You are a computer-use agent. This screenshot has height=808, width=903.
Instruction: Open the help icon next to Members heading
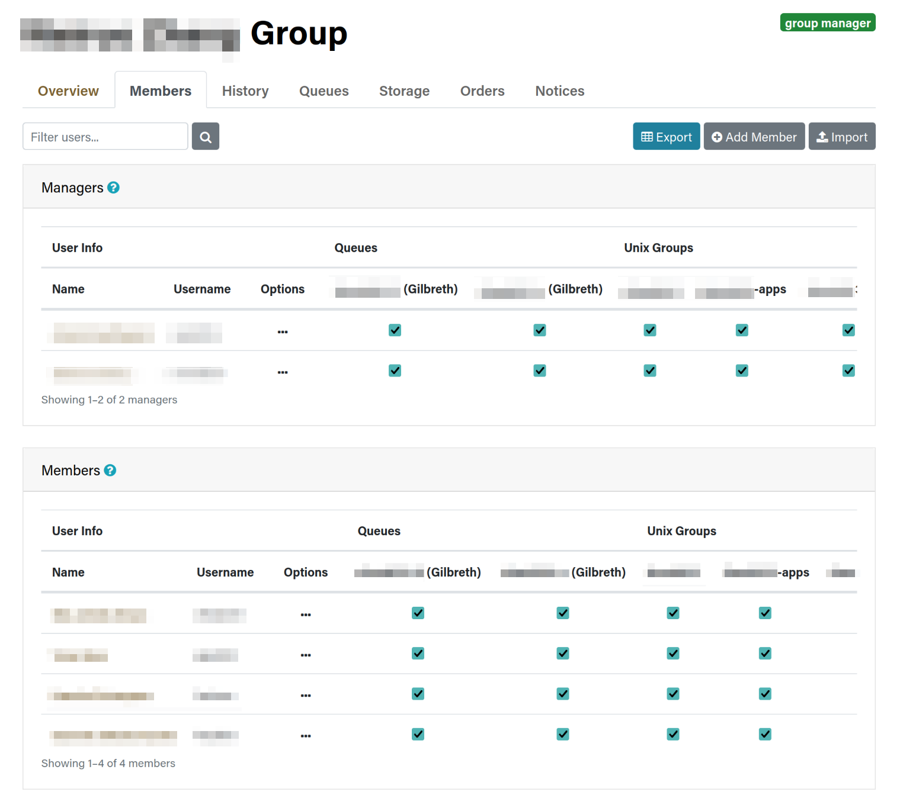click(x=110, y=471)
